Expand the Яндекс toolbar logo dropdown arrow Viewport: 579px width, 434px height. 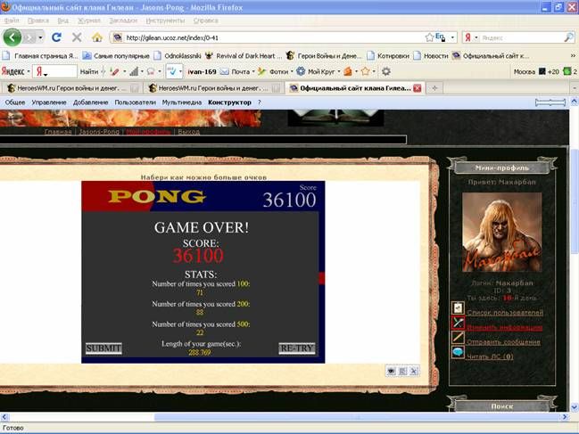[29, 71]
